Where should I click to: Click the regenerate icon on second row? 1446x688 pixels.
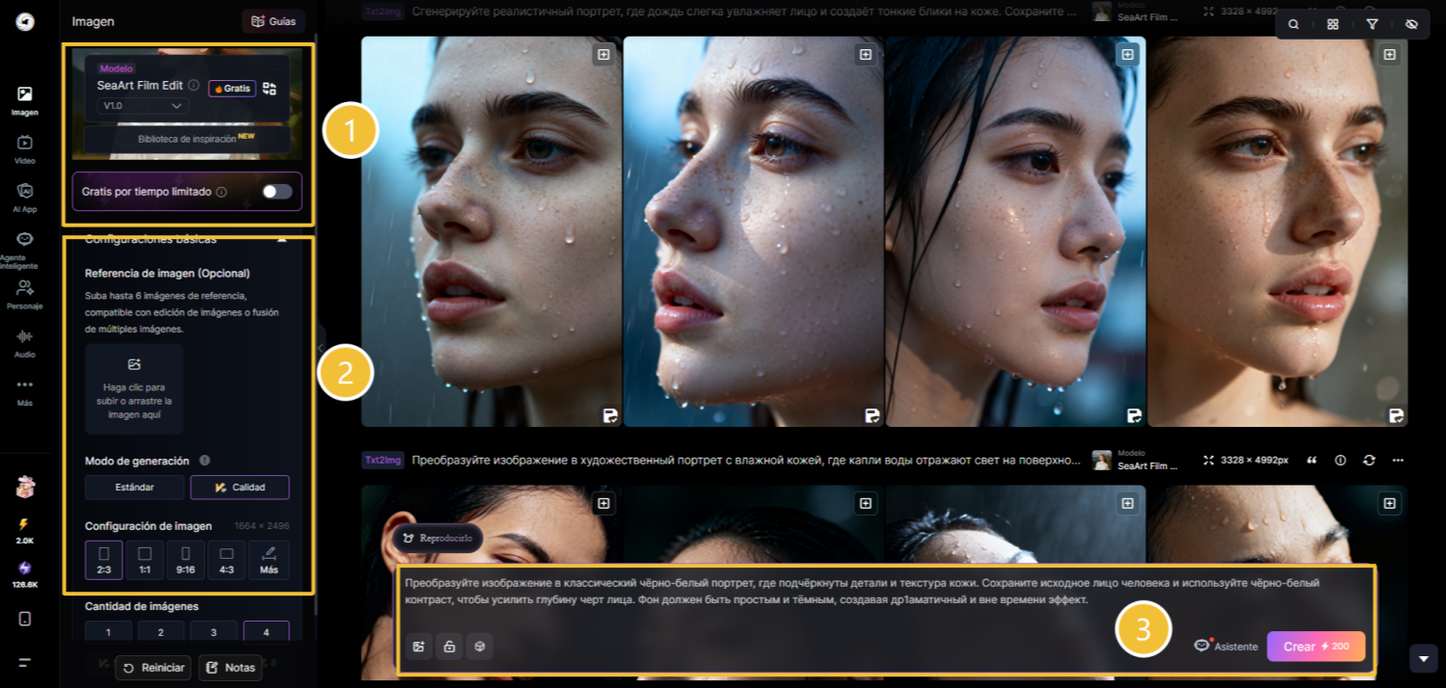tap(1369, 461)
